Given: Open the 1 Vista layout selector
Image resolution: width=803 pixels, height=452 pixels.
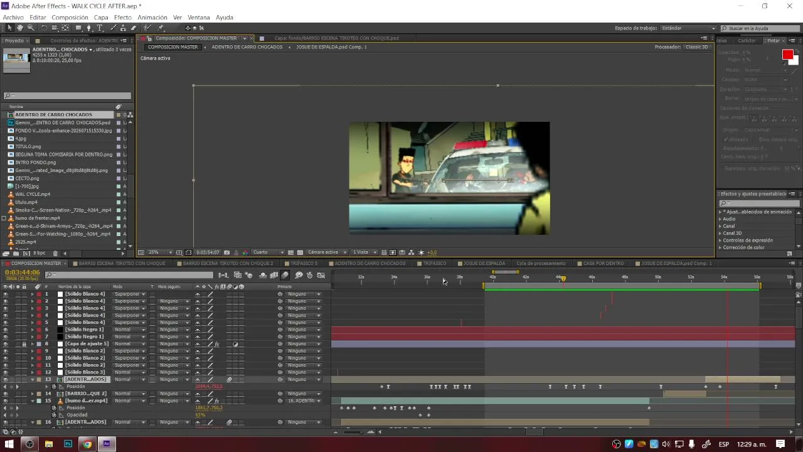Looking at the screenshot, I should tap(363, 252).
